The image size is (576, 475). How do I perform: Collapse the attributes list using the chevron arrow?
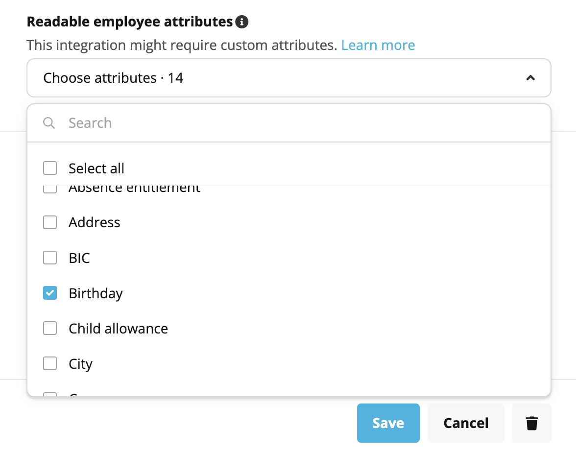click(x=530, y=78)
